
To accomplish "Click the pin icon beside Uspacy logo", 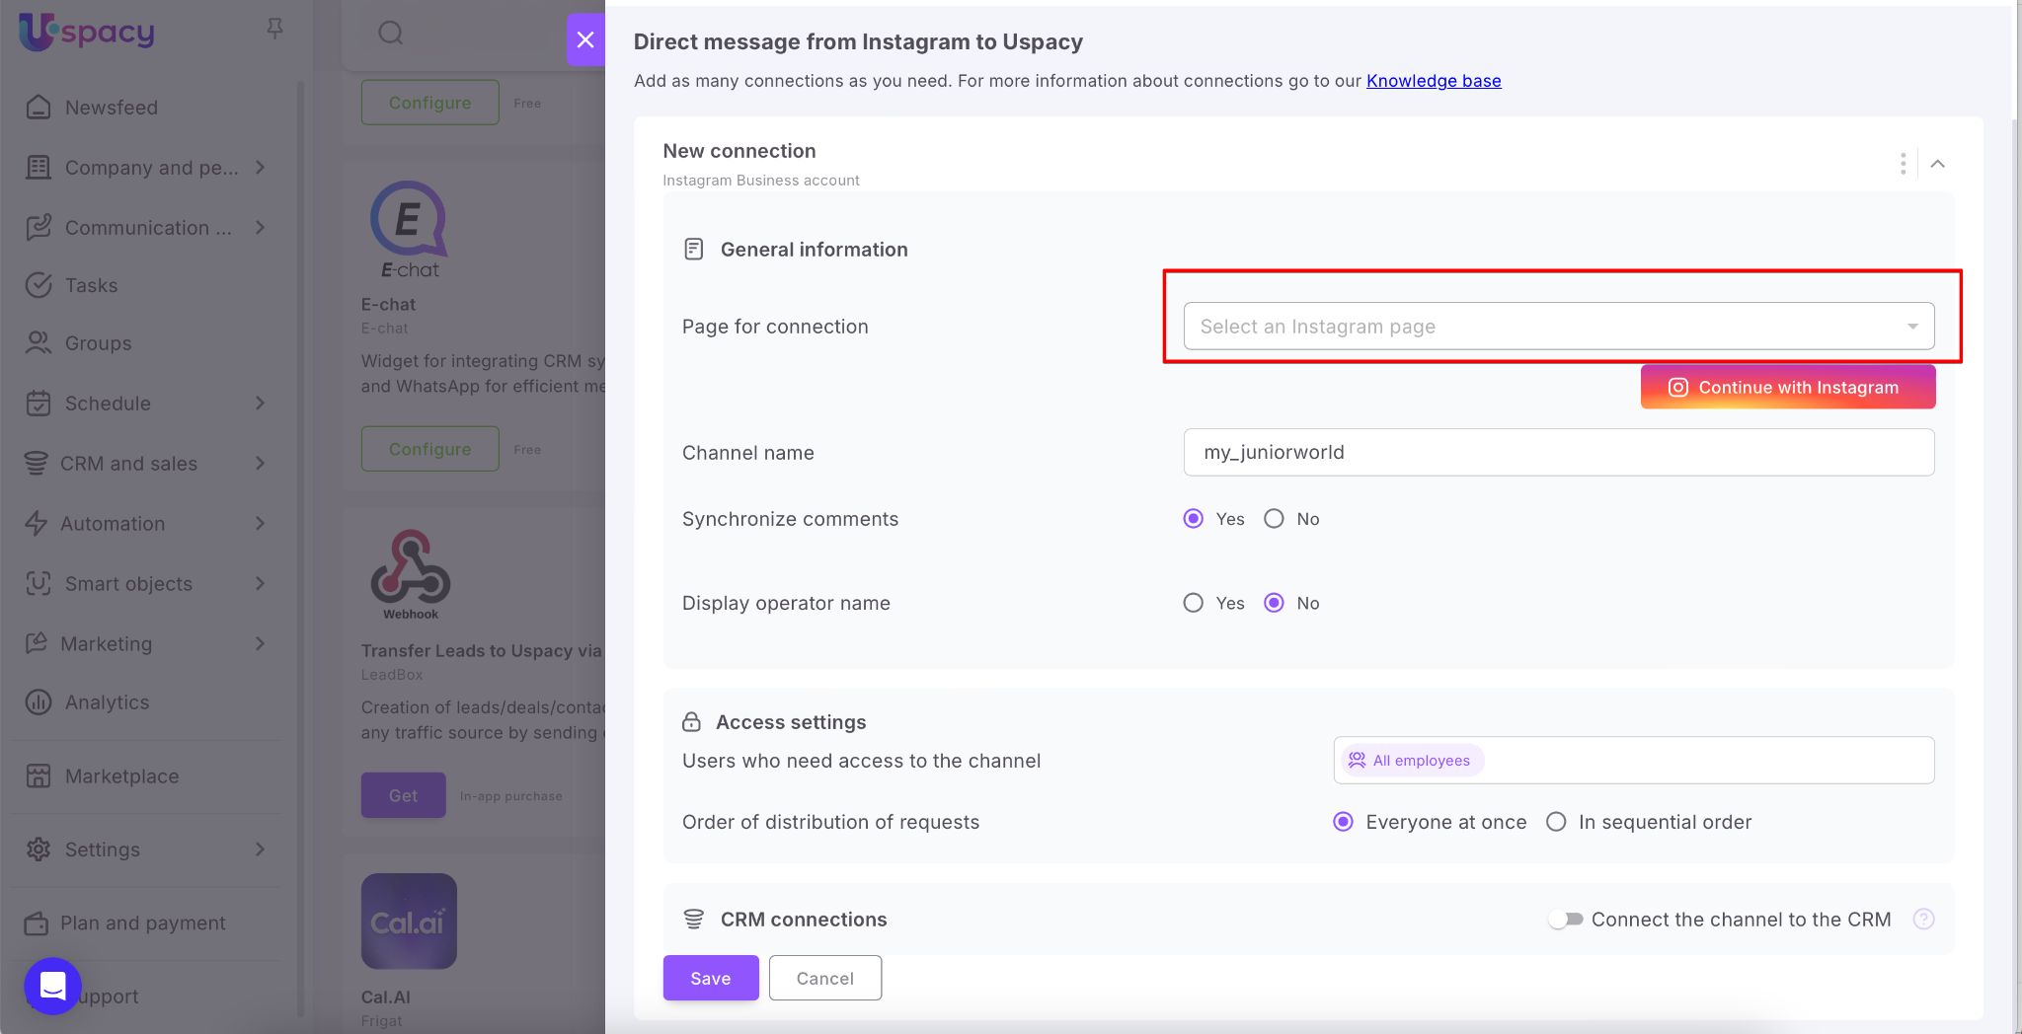I will click(274, 29).
